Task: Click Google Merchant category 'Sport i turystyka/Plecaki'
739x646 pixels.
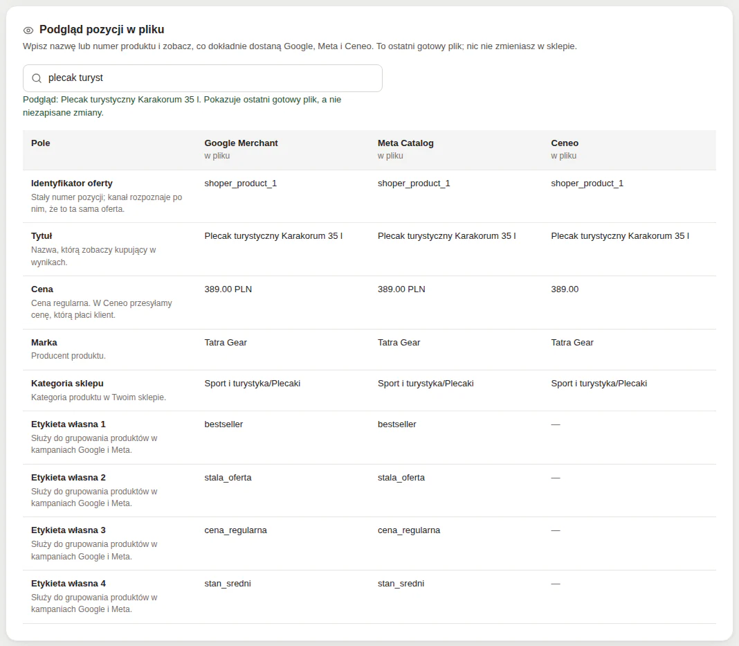Action: pos(252,384)
